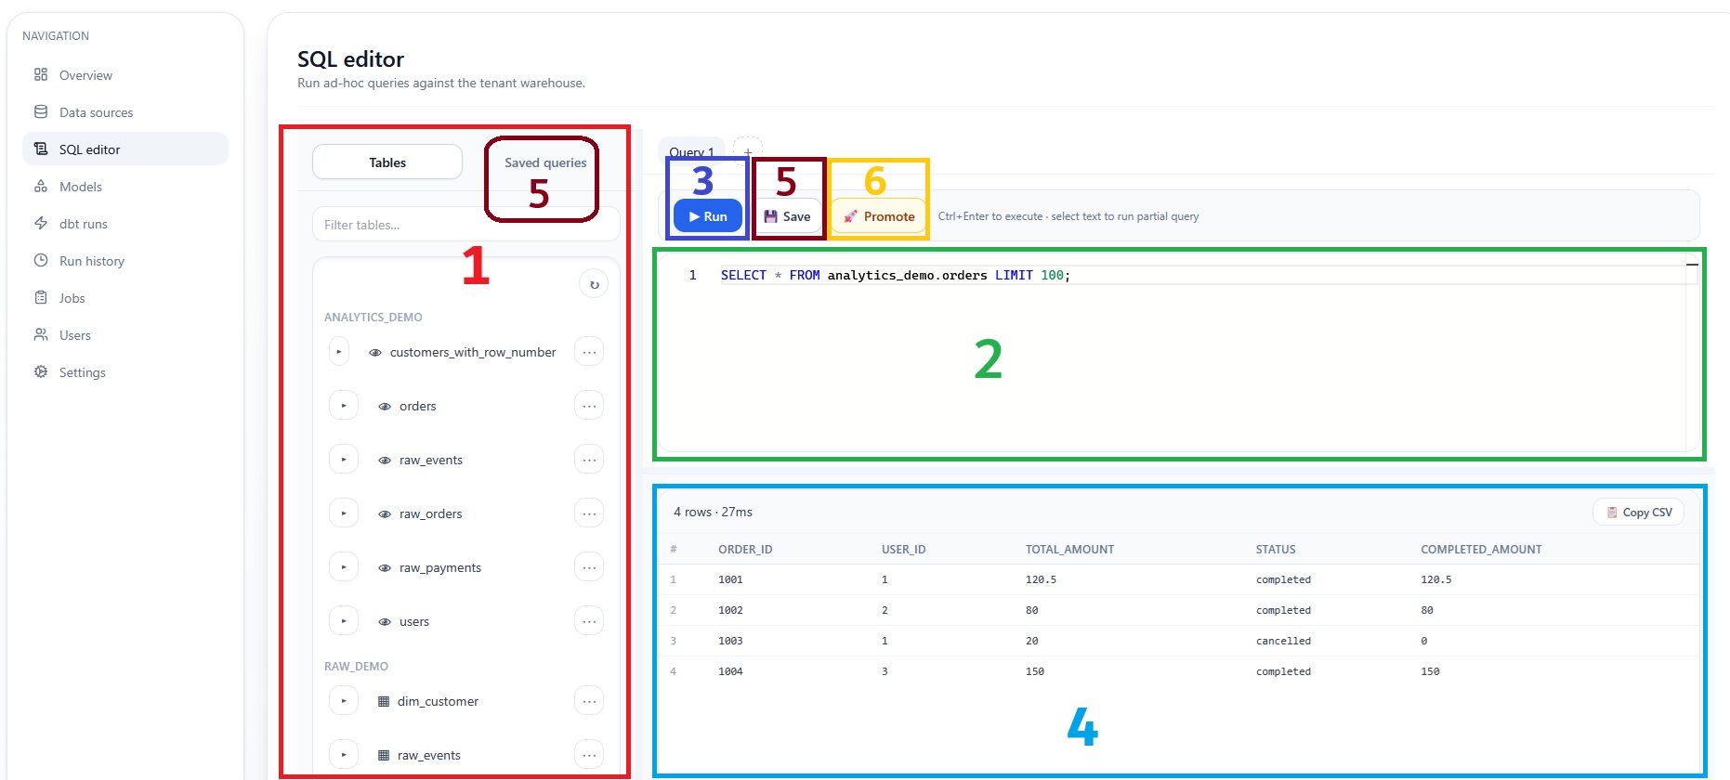
Task: Open the three-dot menu for raw_orders
Action: point(589,513)
